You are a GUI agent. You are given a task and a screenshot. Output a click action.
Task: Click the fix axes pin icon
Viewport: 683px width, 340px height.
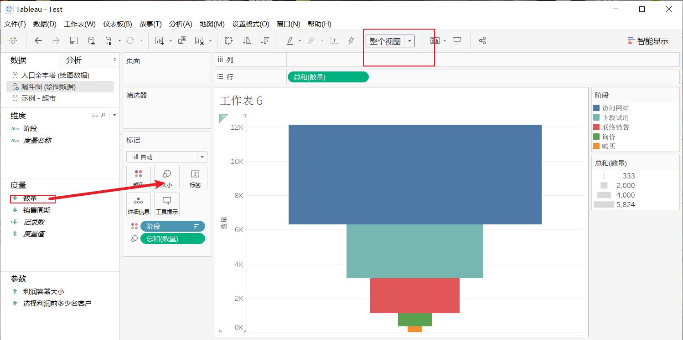[351, 41]
